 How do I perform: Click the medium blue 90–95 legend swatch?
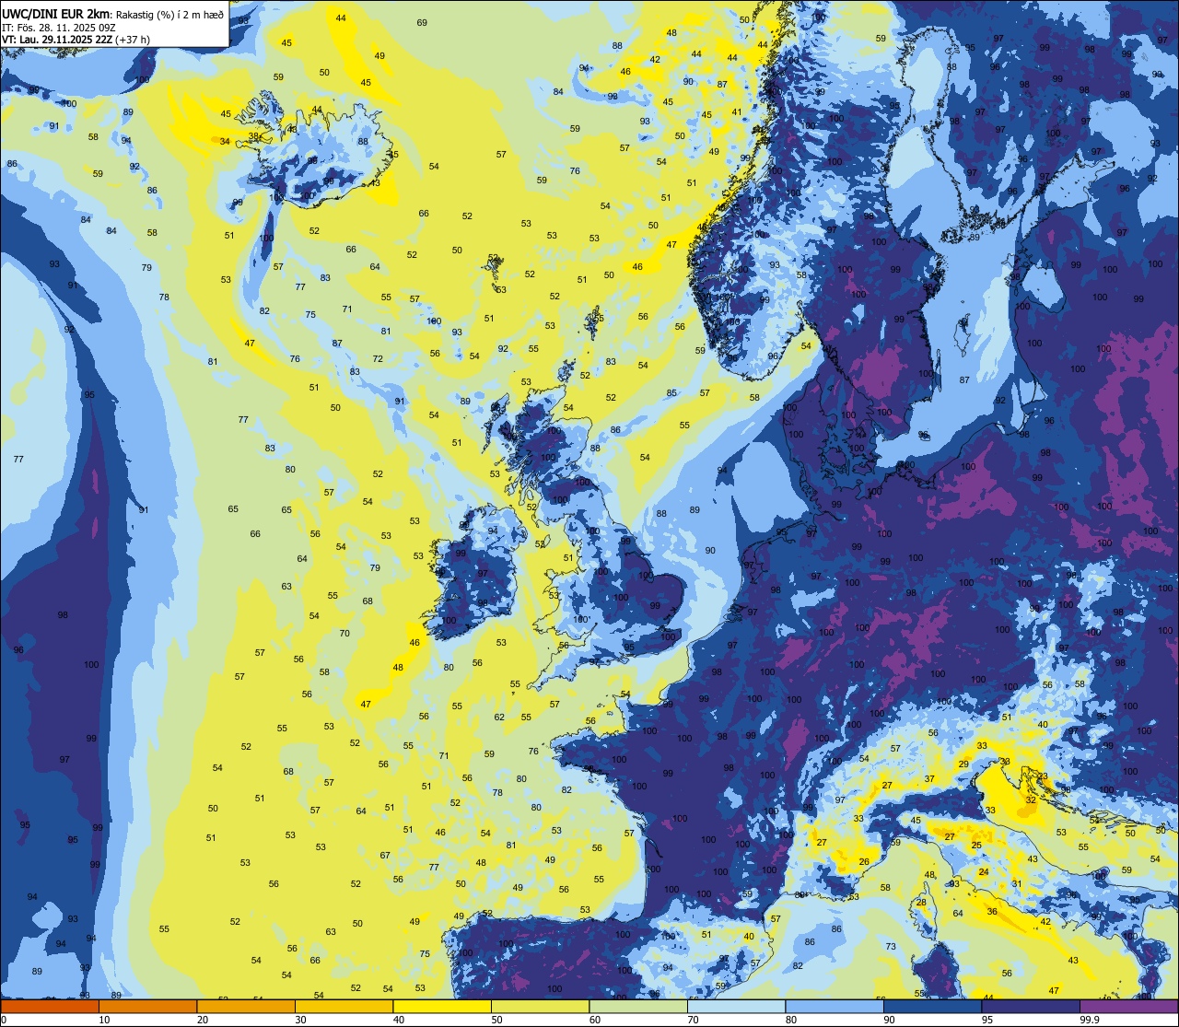pos(932,1006)
